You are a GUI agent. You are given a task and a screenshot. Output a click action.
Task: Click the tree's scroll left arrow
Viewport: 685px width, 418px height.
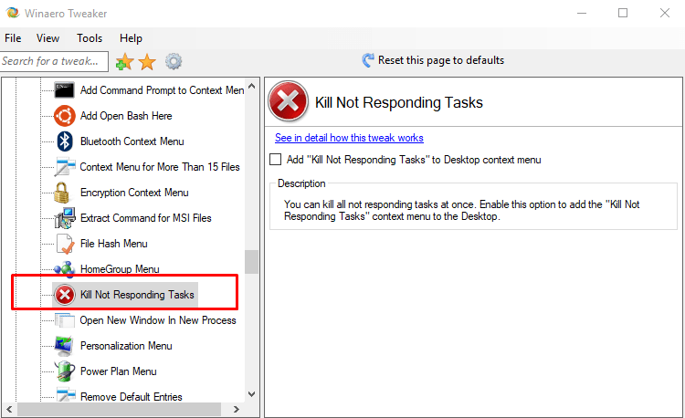(x=9, y=409)
